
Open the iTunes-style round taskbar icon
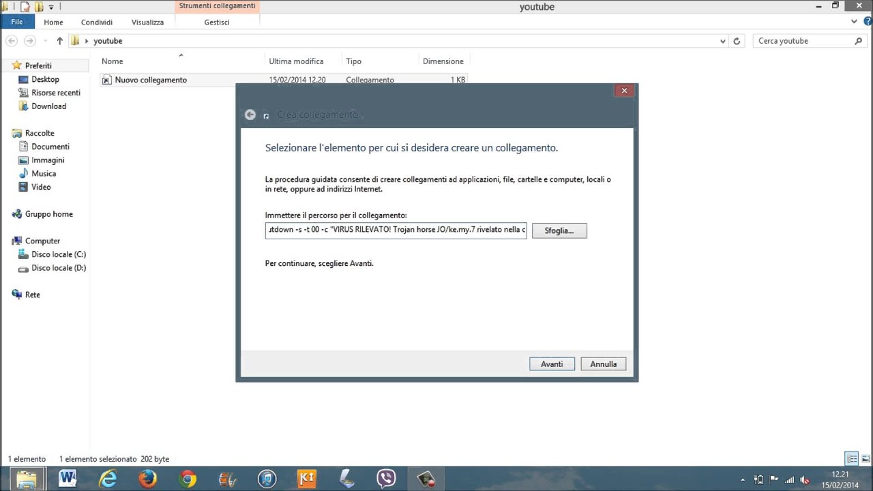267,479
